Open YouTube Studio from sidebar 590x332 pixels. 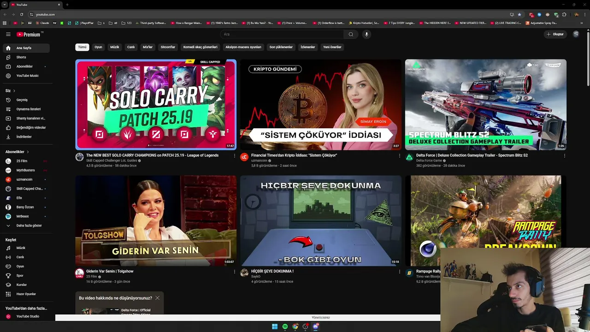(x=26, y=316)
